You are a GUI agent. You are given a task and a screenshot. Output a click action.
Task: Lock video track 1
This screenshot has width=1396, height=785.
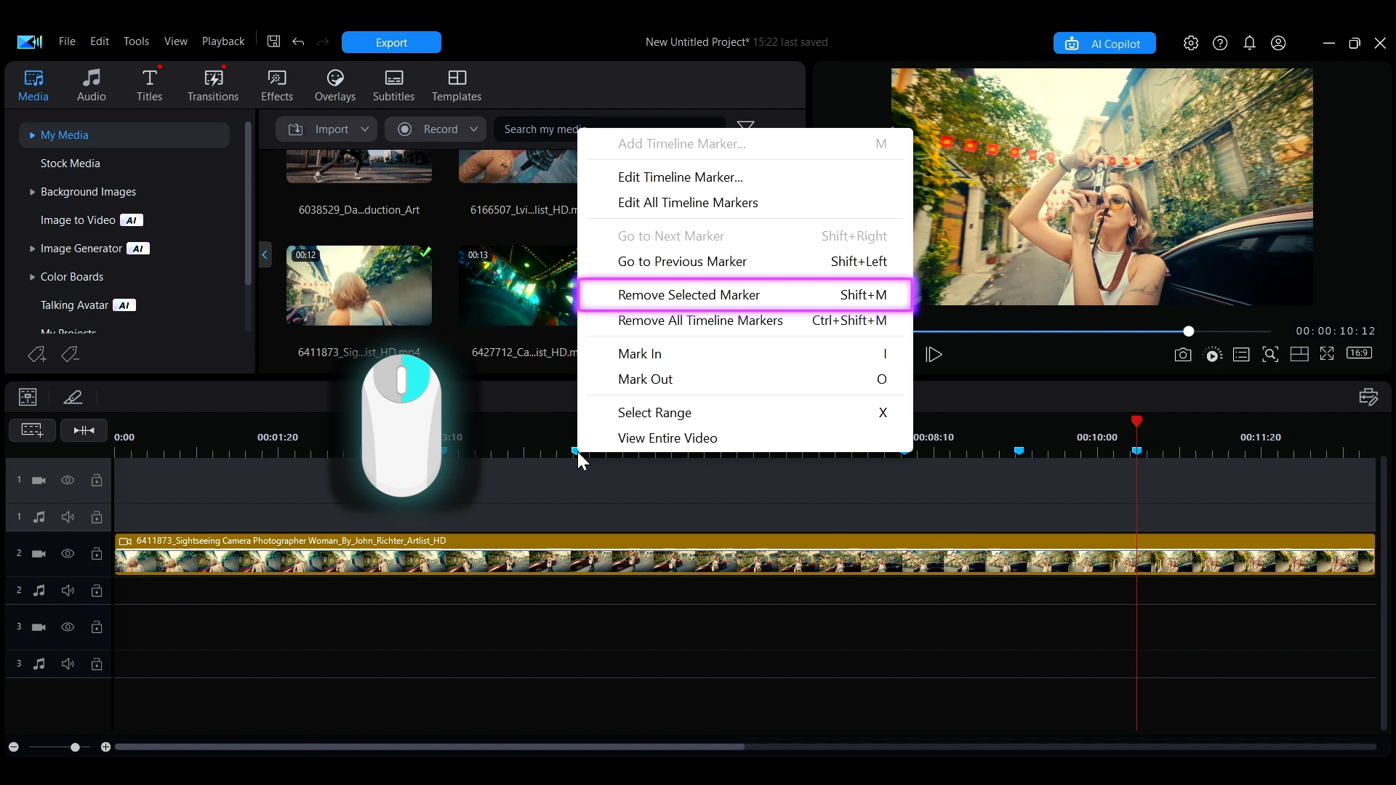[97, 480]
